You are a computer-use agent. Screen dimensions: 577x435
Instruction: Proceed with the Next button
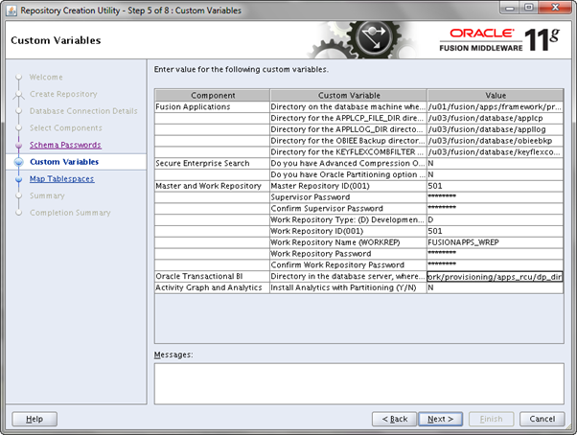(441, 419)
